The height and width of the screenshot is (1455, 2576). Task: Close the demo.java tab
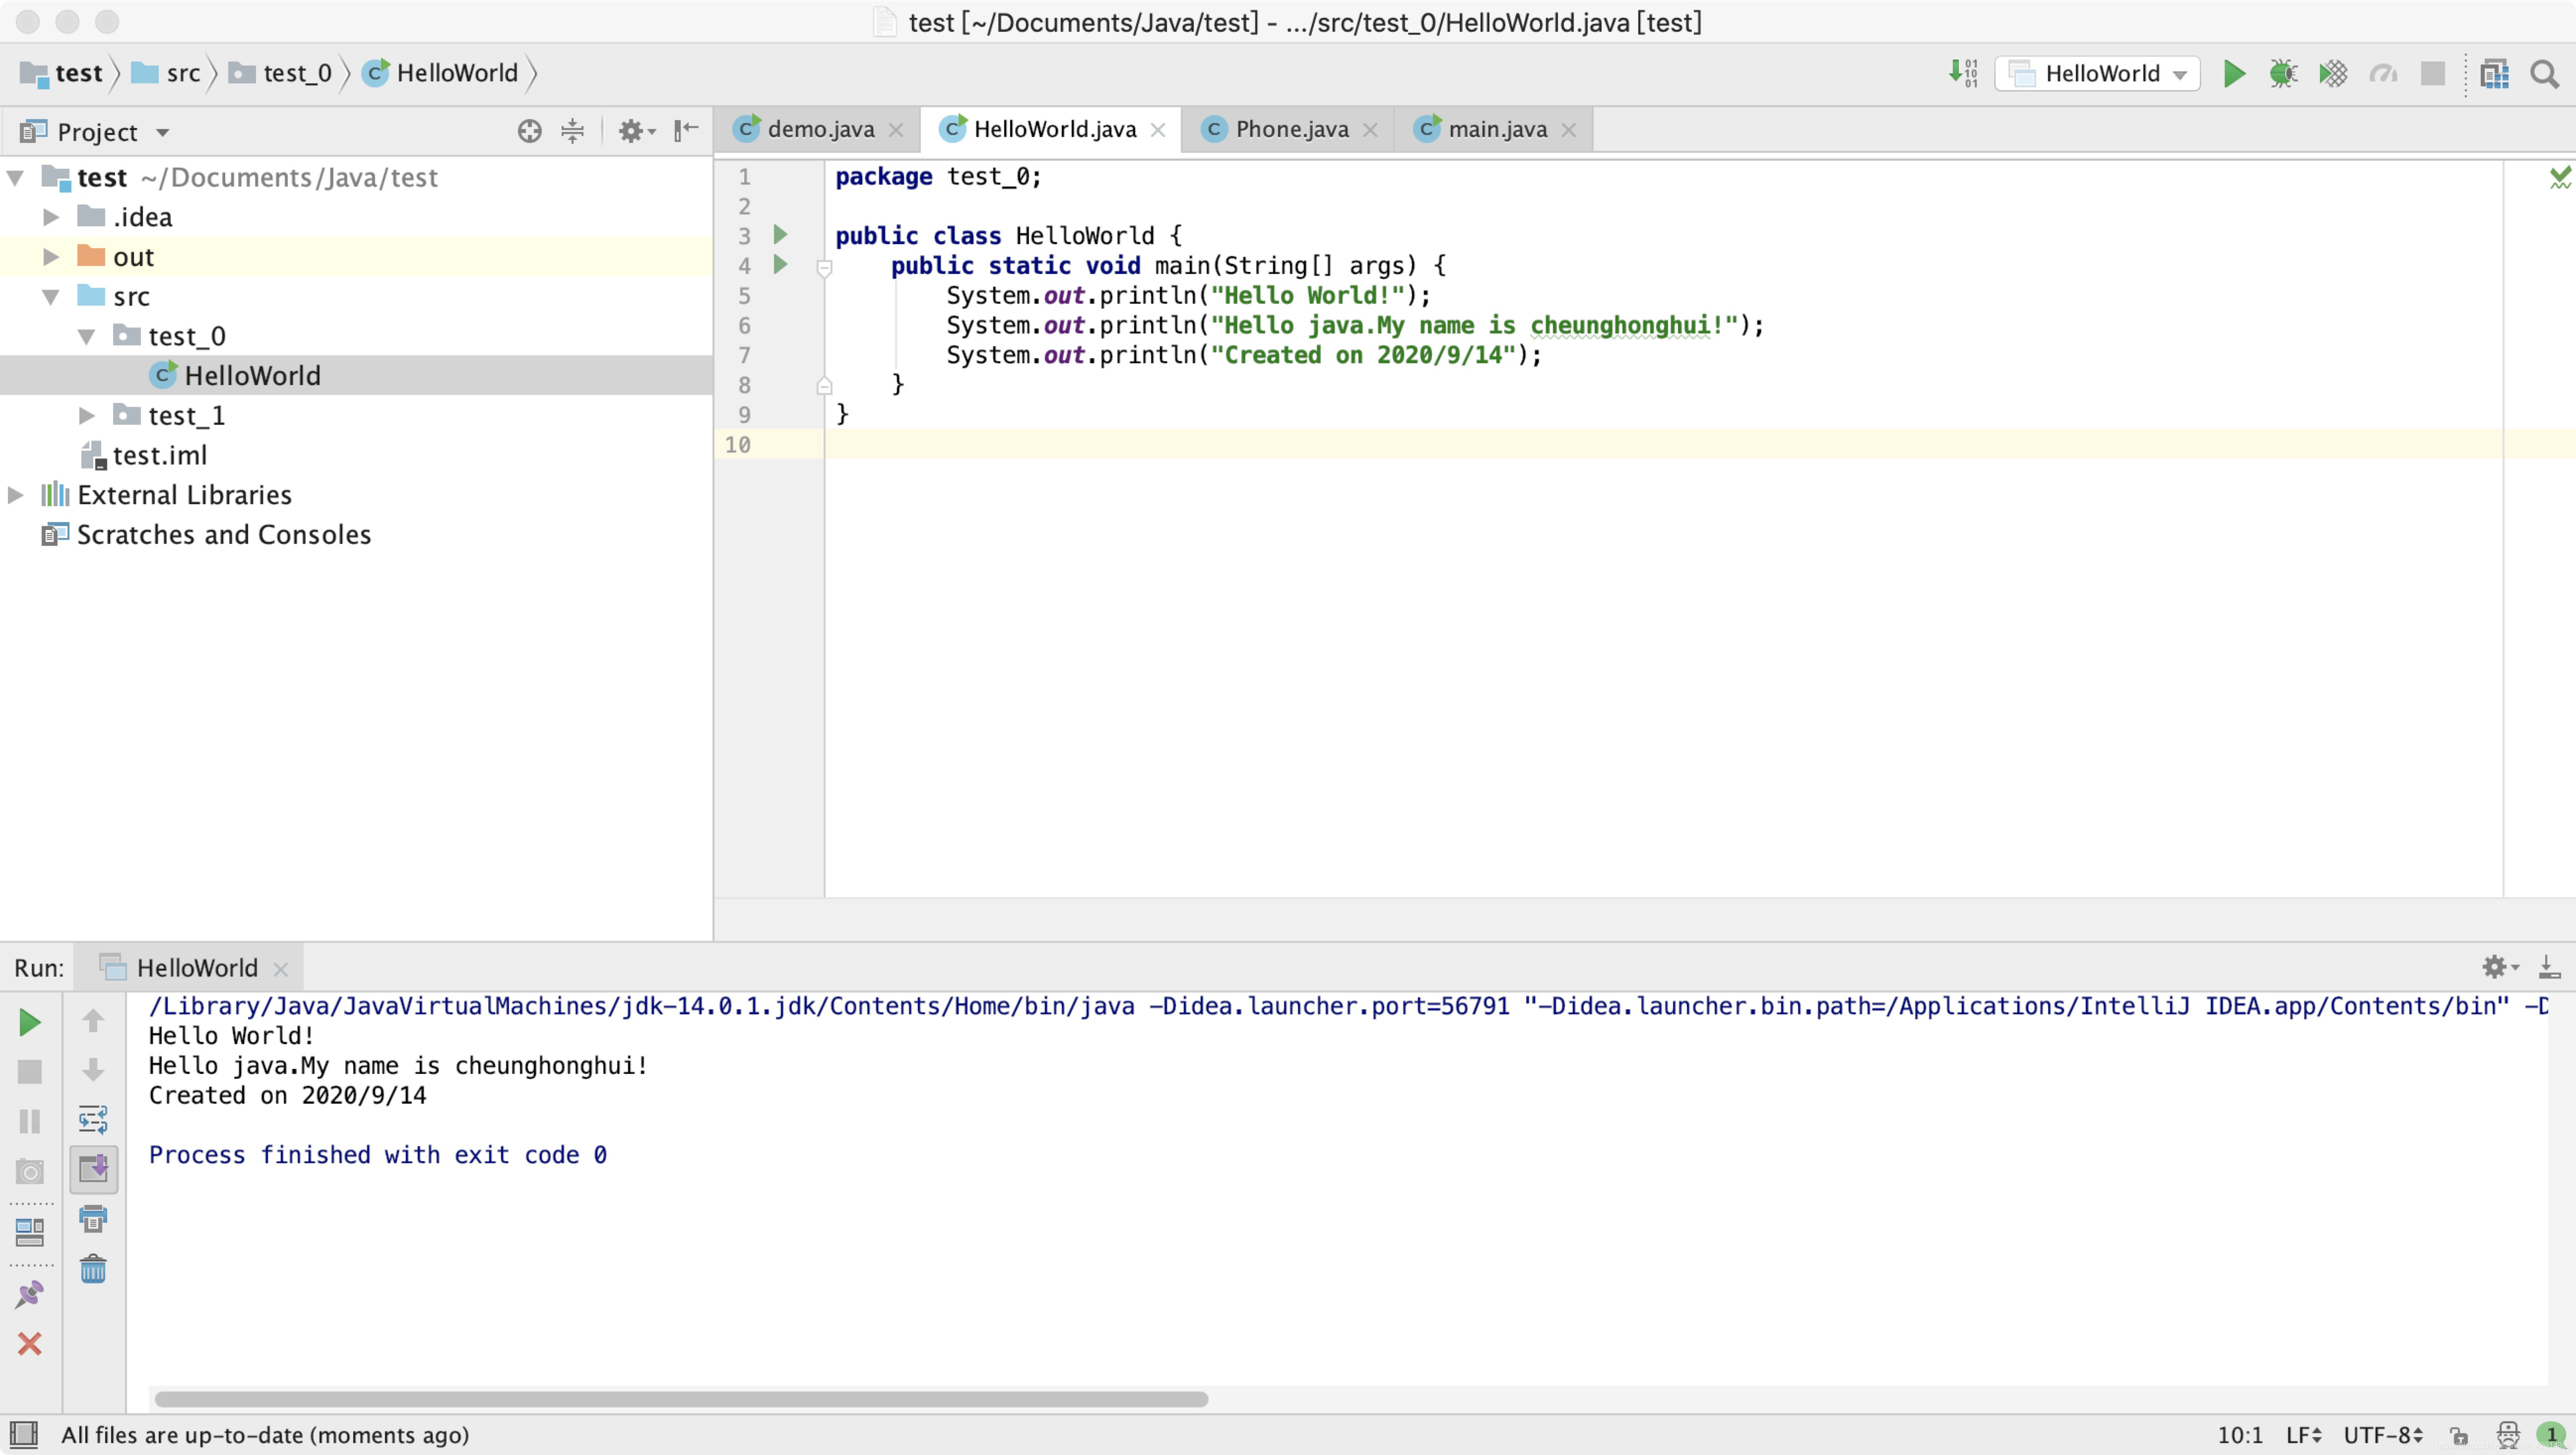(x=896, y=130)
